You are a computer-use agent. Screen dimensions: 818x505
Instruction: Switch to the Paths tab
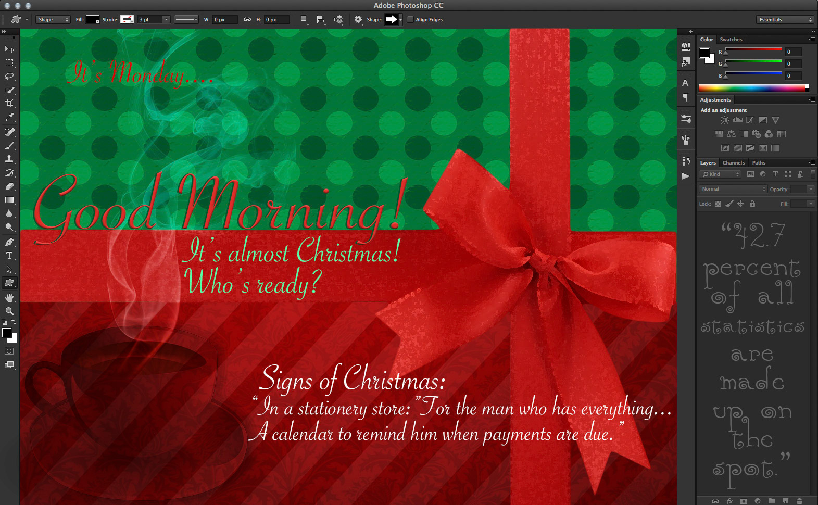(x=759, y=163)
